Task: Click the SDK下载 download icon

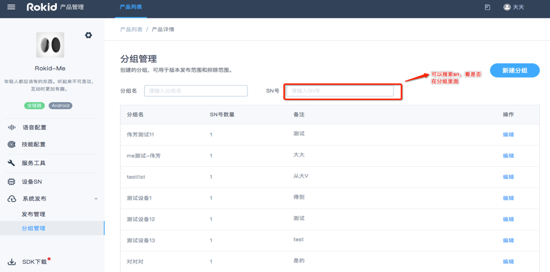Action: click(11, 262)
